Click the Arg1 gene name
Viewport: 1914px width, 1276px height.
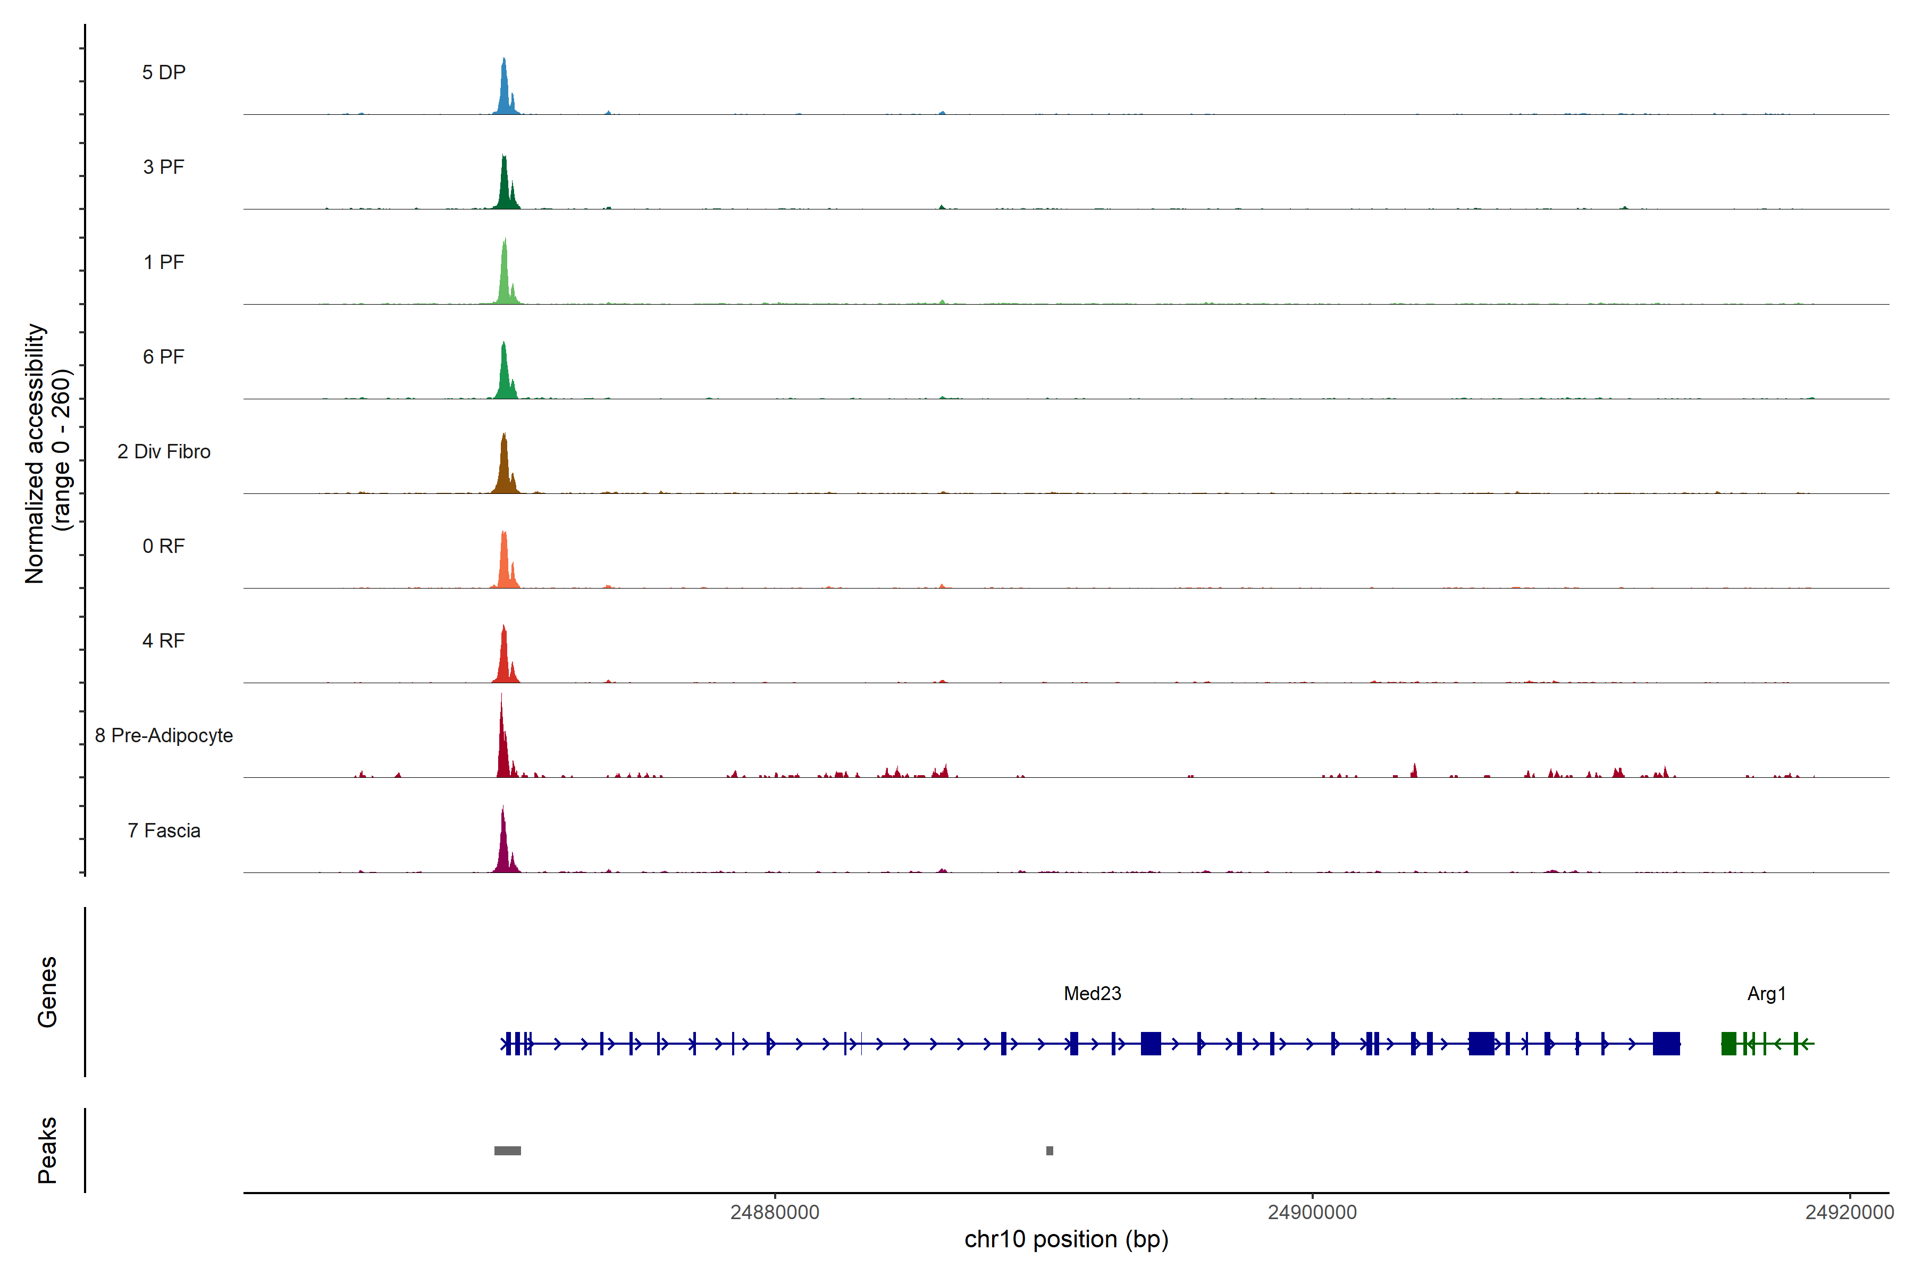point(1766,994)
